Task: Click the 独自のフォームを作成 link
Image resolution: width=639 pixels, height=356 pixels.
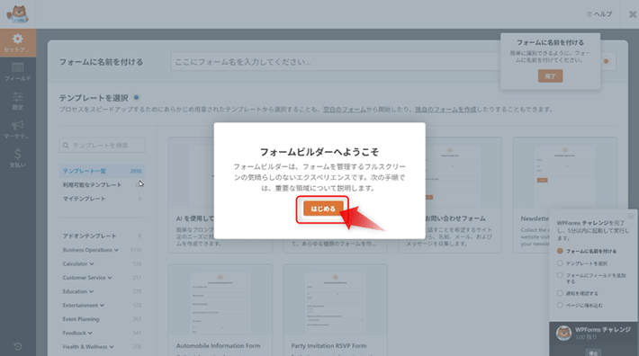Action: click(x=445, y=110)
